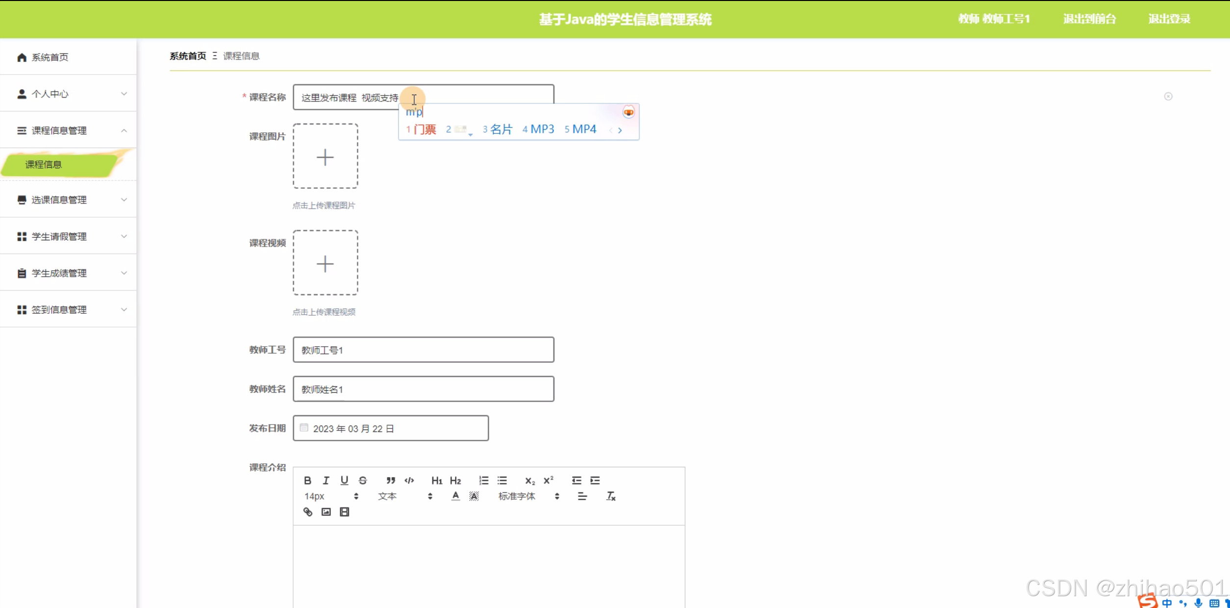The height and width of the screenshot is (608, 1230).
Task: Click the 退出登录 link
Action: [1169, 19]
